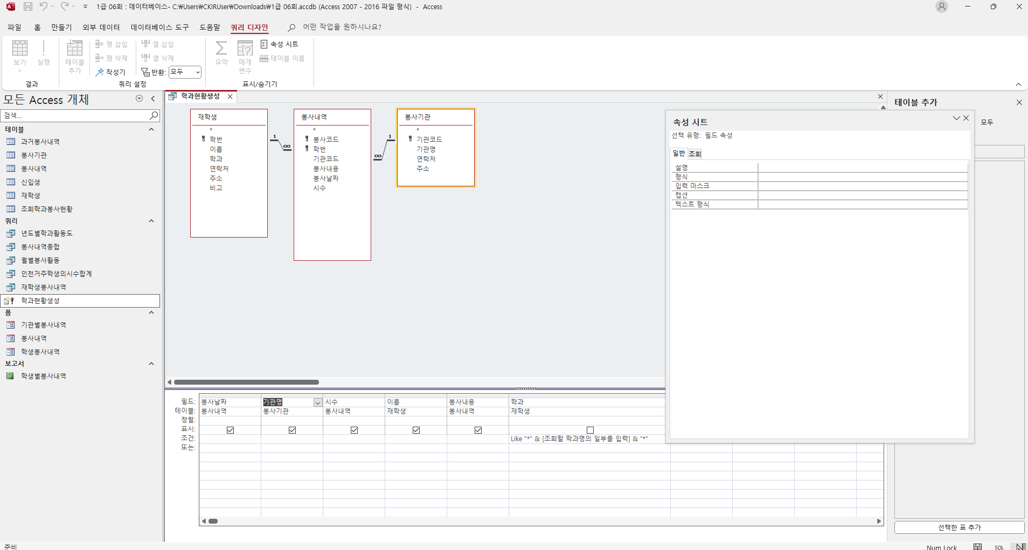Click the 요약 (Totals) sigma icon
Image resolution: width=1028 pixels, height=550 pixels.
221,48
